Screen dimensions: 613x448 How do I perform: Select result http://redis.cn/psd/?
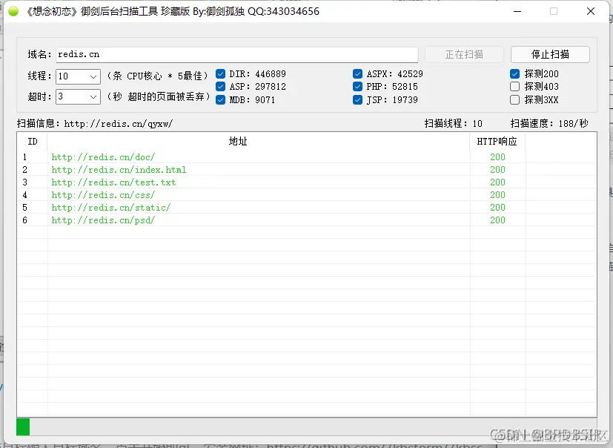click(x=103, y=220)
